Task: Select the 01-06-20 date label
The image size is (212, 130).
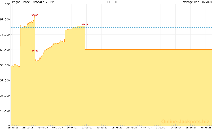Action: point(43,128)
